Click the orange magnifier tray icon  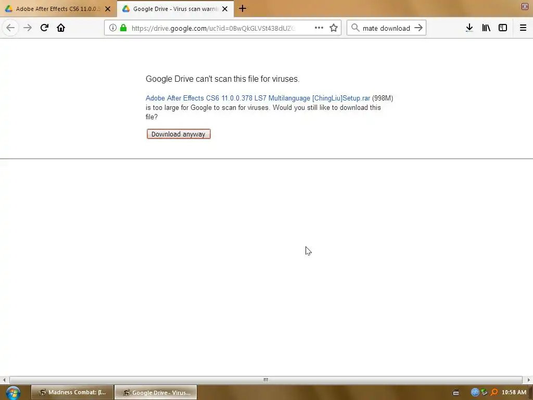point(494,392)
